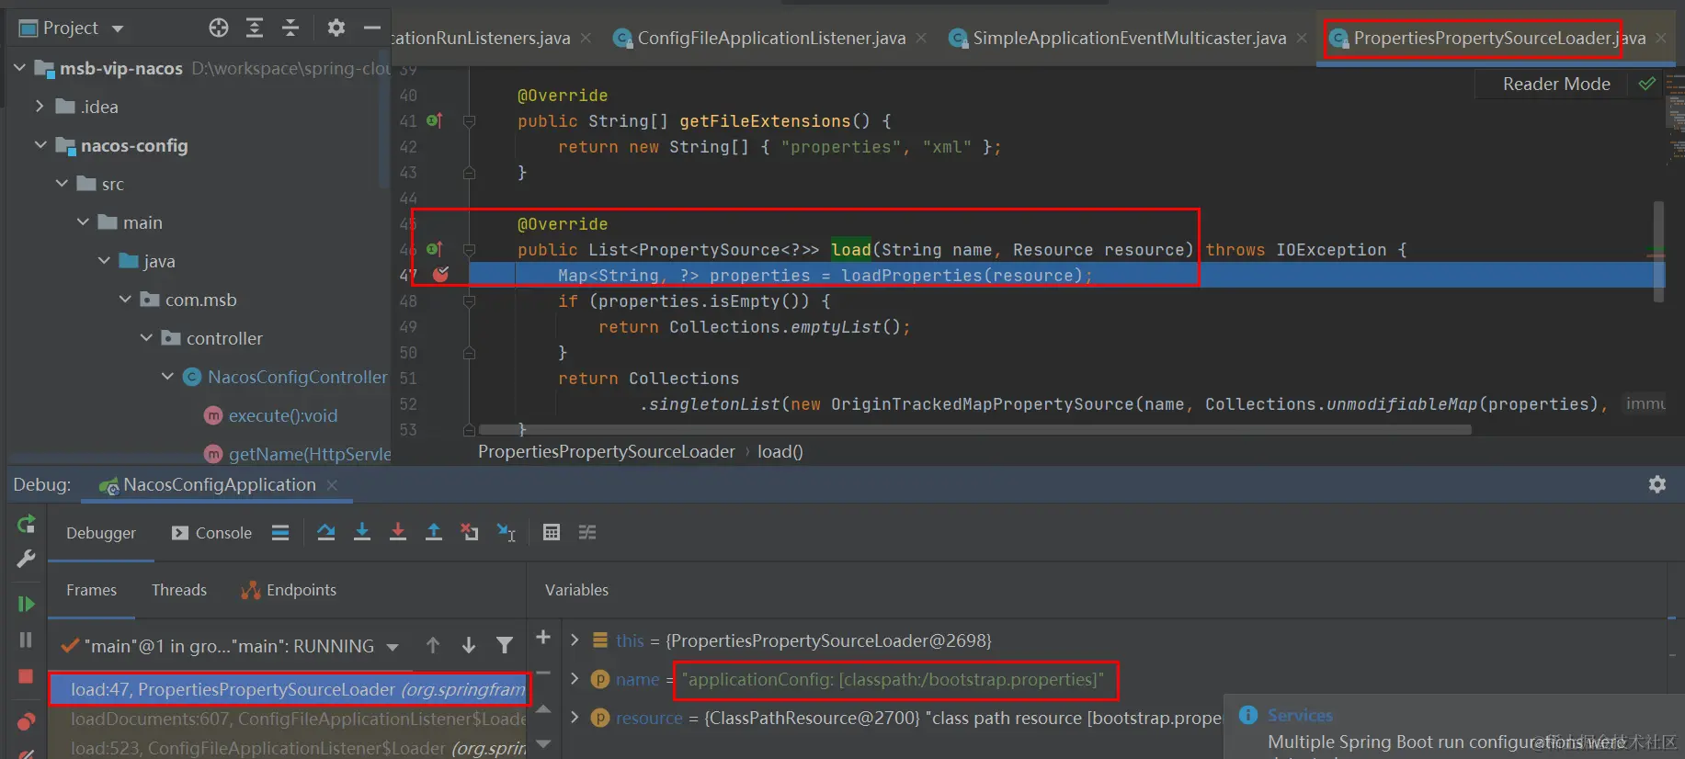
Task: Open Debug panel settings gear
Action: [x=1657, y=484]
